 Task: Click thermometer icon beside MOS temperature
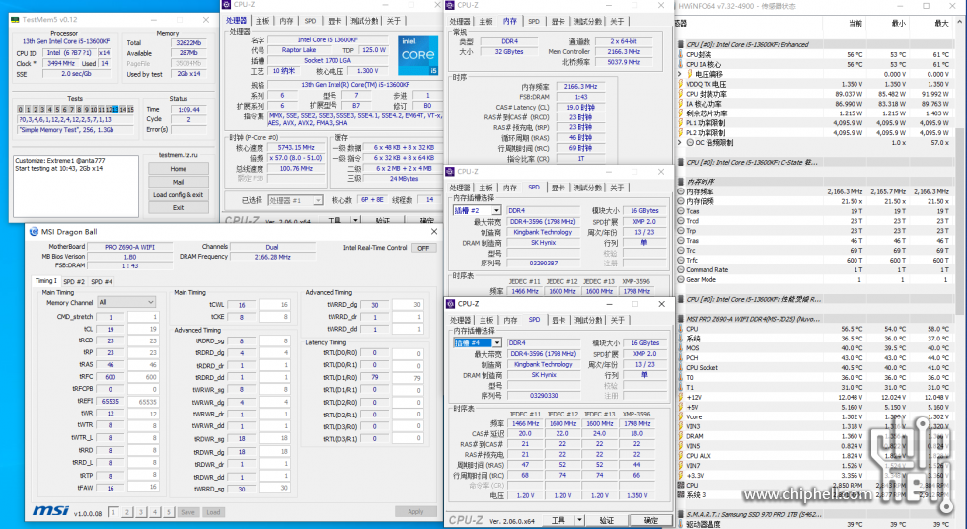pos(680,348)
